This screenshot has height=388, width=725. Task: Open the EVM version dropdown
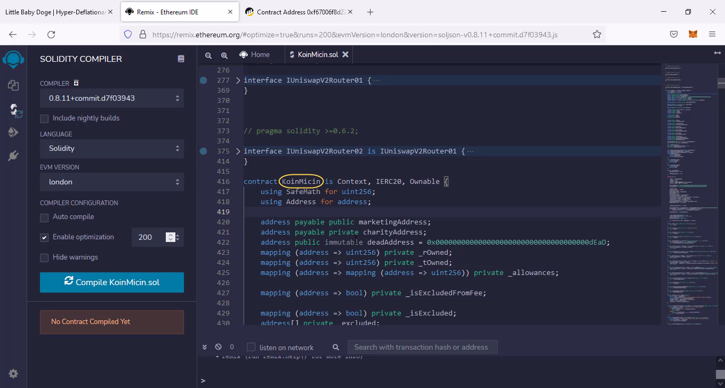pos(112,182)
